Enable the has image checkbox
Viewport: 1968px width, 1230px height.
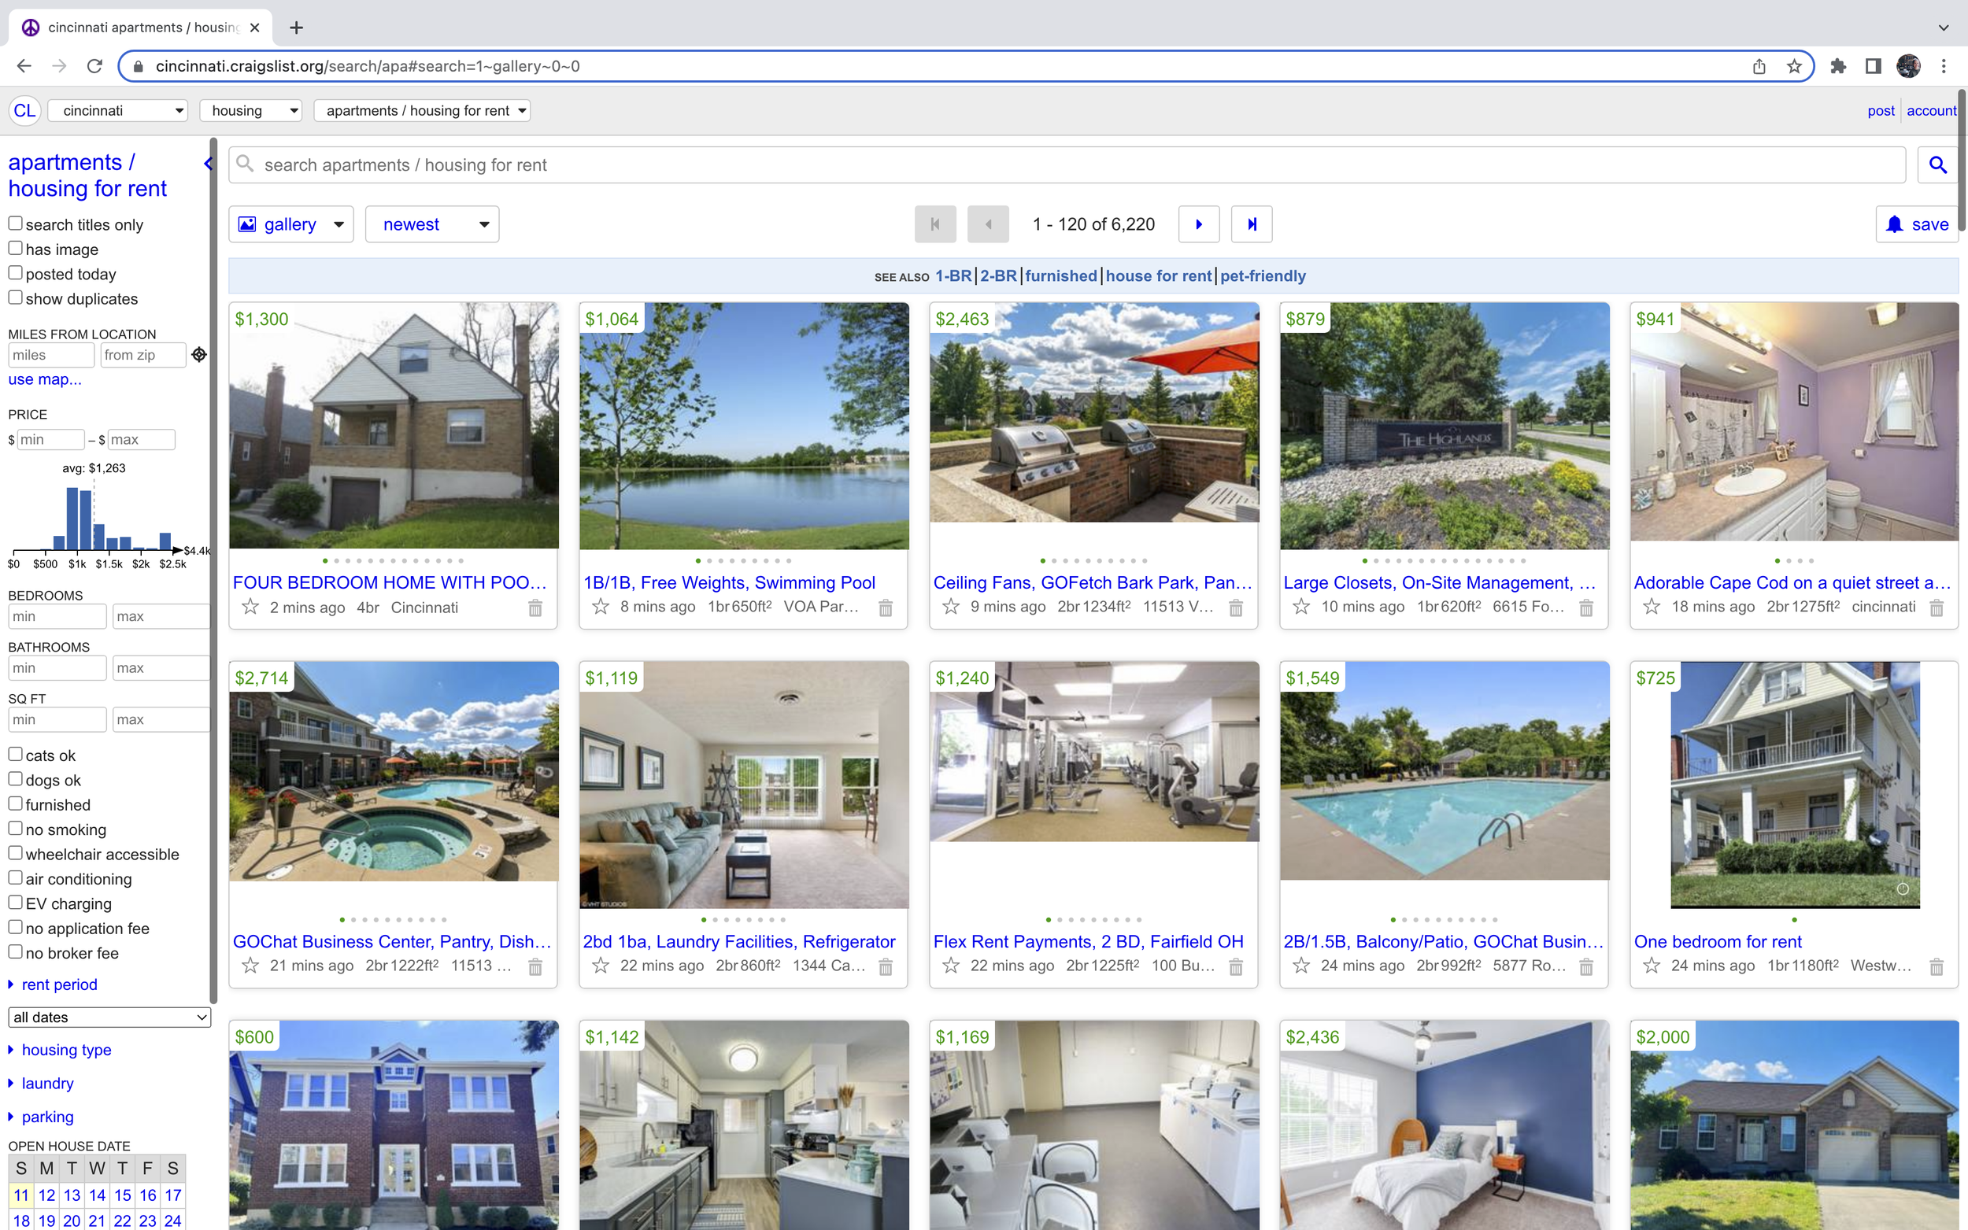tap(16, 248)
